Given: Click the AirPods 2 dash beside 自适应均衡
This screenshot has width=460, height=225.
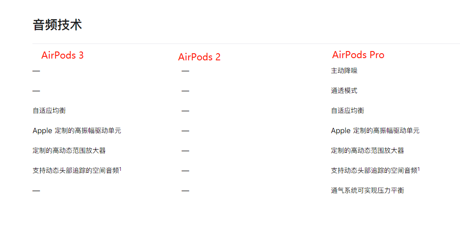Looking at the screenshot, I should (186, 111).
